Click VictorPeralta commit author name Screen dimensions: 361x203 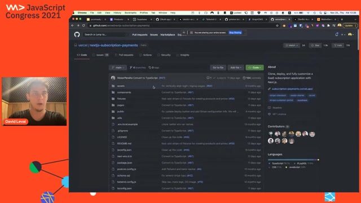tap(125, 78)
